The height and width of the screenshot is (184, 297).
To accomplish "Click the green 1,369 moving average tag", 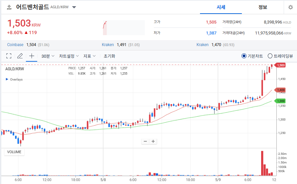I will pyautogui.click(x=280, y=101).
